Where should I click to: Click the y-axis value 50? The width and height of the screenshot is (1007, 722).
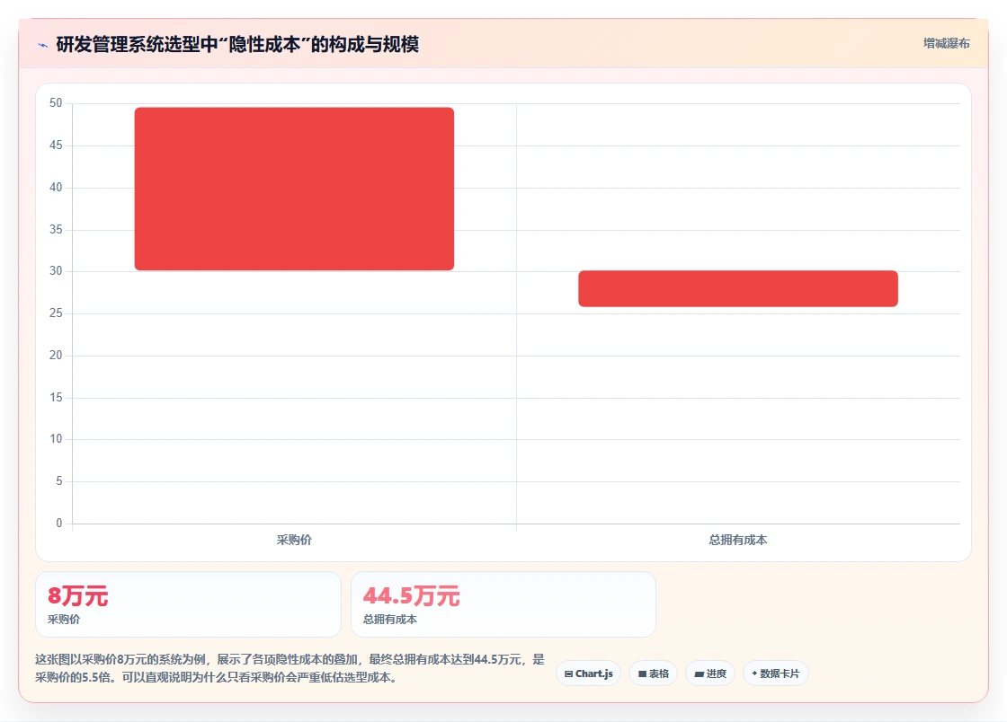(x=56, y=102)
